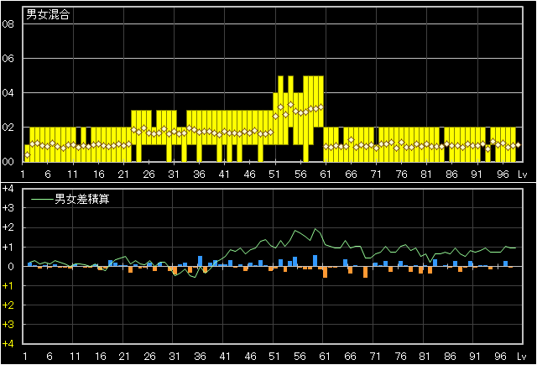Image resolution: width=537 pixels, height=365 pixels.
Task: Click x-axis label 36 under the 男女混合 chart
Action: click(x=199, y=175)
